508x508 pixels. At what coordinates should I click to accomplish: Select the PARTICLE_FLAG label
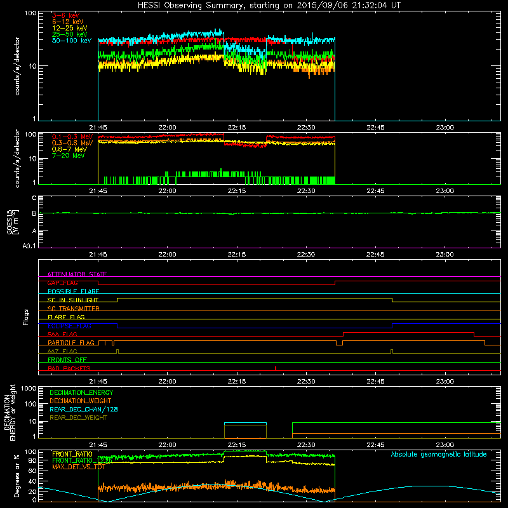pos(71,342)
